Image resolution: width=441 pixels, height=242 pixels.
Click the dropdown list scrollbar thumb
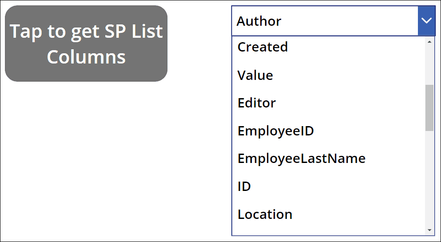pyautogui.click(x=429, y=108)
